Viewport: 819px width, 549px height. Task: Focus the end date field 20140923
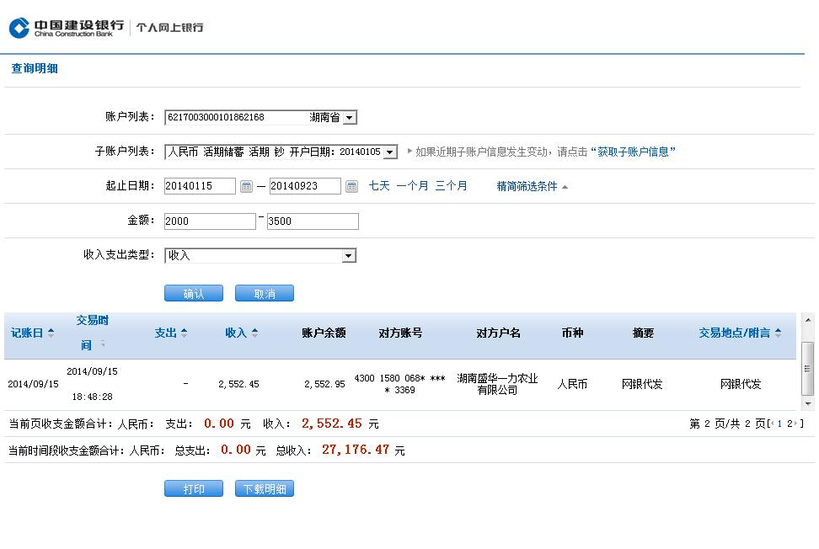pos(305,186)
